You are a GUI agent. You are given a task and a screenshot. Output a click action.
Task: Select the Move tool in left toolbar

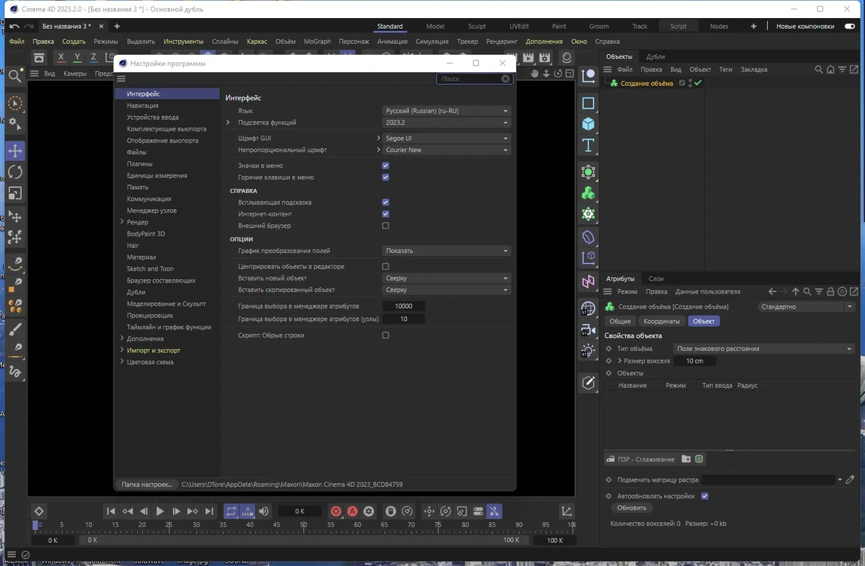tap(15, 151)
